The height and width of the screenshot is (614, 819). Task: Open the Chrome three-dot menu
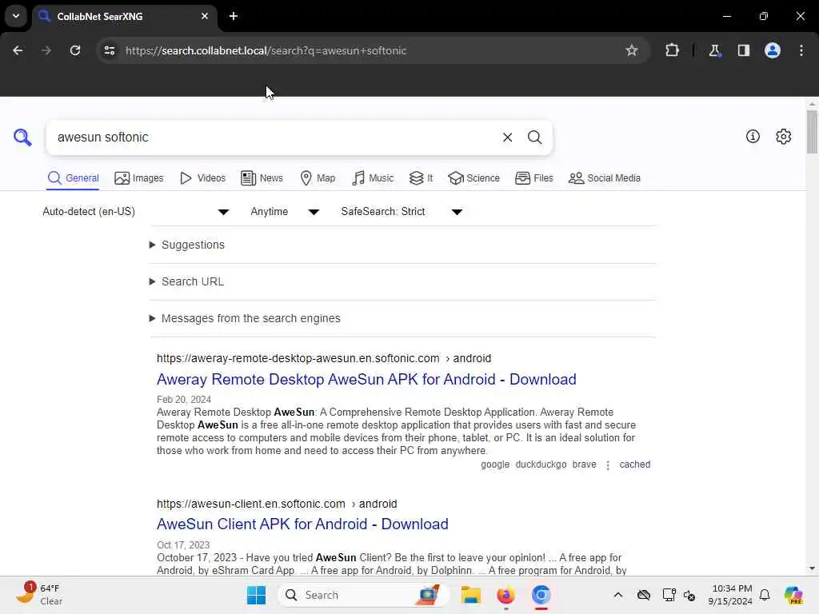pos(801,50)
